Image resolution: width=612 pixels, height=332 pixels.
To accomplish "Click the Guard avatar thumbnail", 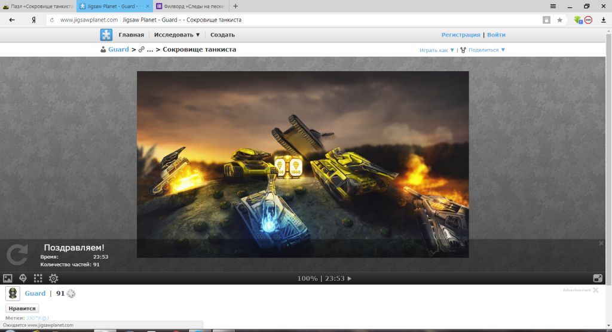I will pos(13,293).
